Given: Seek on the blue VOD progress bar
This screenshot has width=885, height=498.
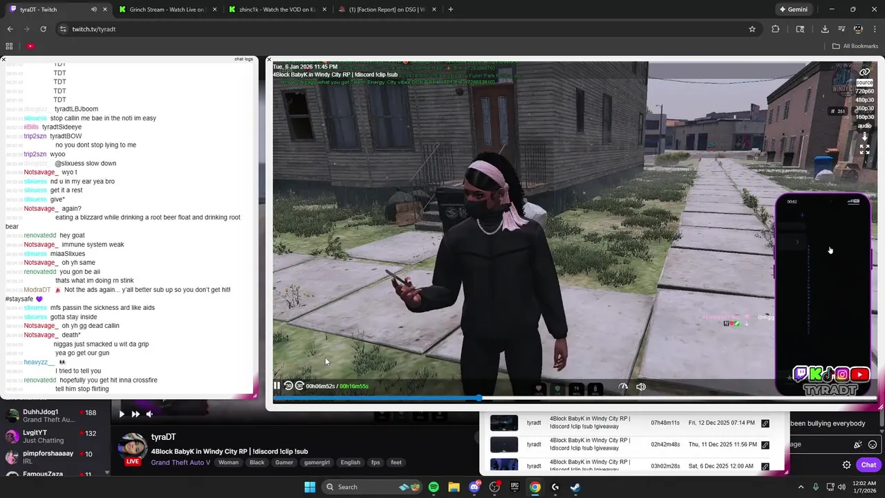Looking at the screenshot, I should (575, 398).
